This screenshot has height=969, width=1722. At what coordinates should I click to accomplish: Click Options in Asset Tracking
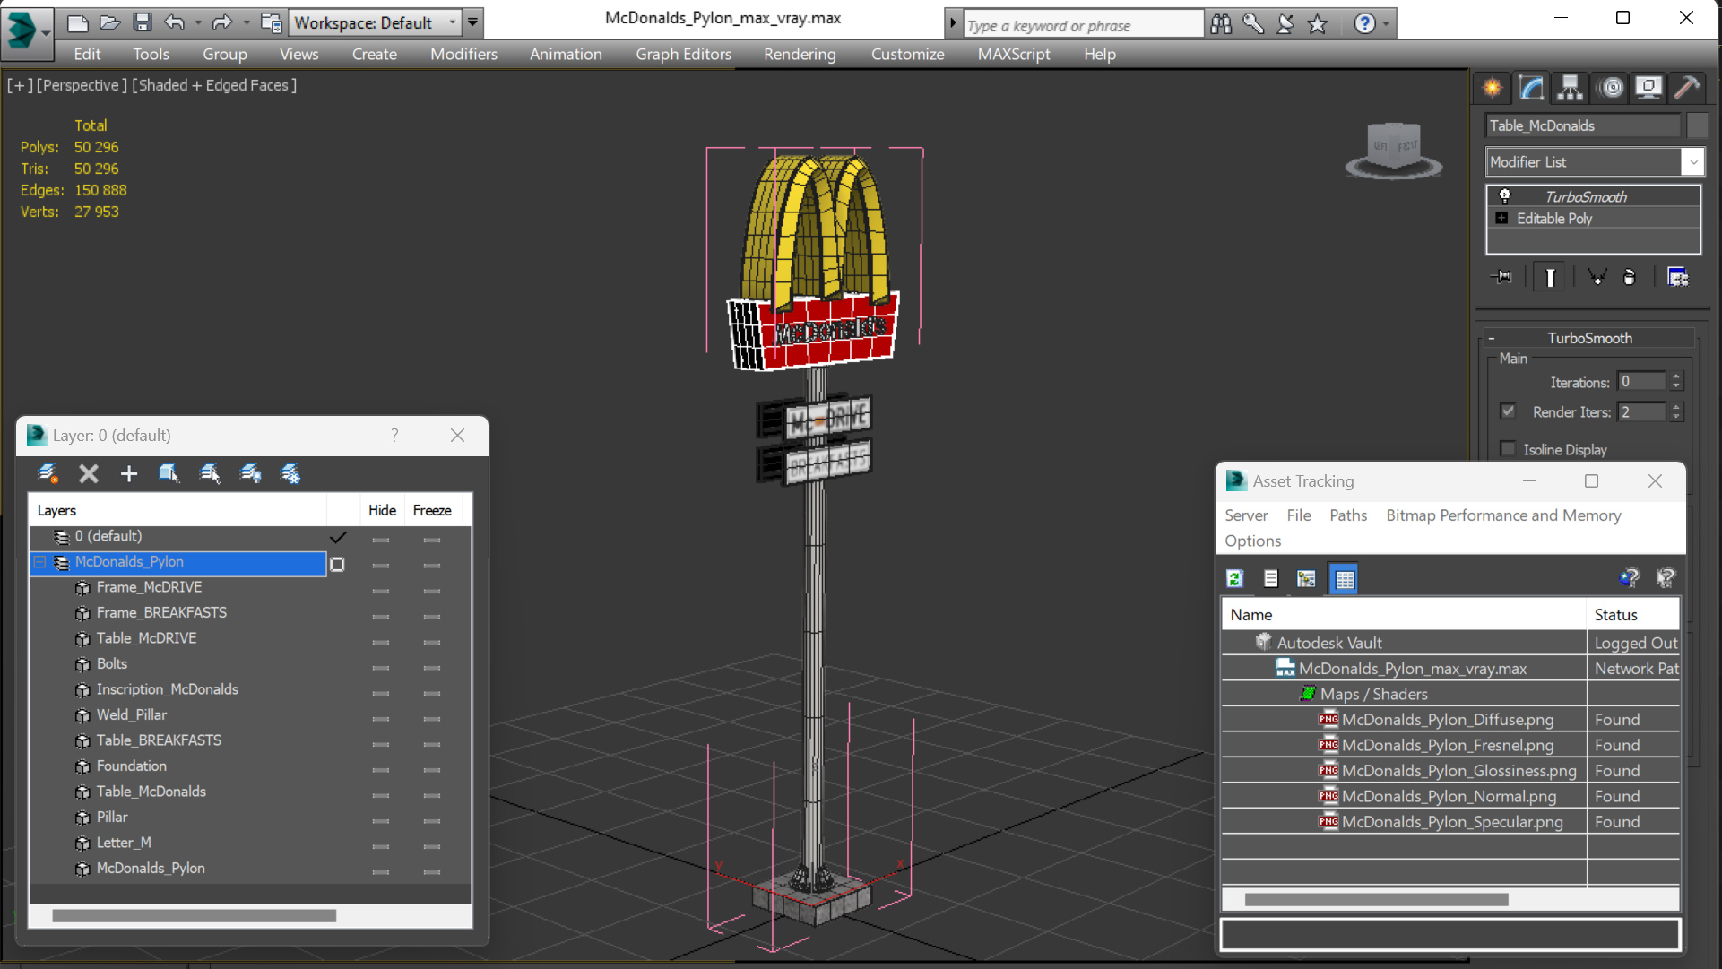(1252, 541)
